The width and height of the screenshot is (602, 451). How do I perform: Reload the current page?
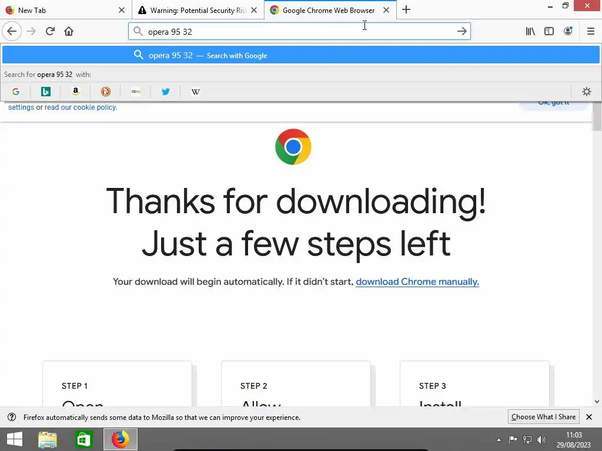point(50,31)
